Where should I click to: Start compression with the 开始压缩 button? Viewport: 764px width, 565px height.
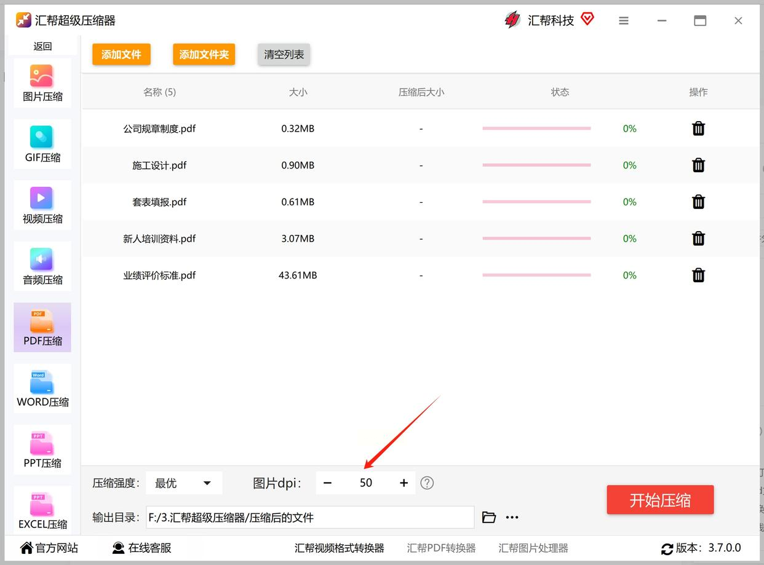[660, 500]
